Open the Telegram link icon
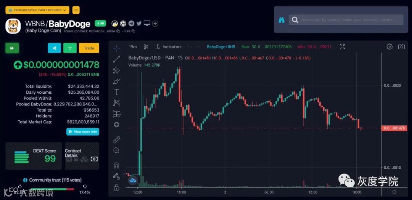Screen dimensions: 412x200 point(131,24)
